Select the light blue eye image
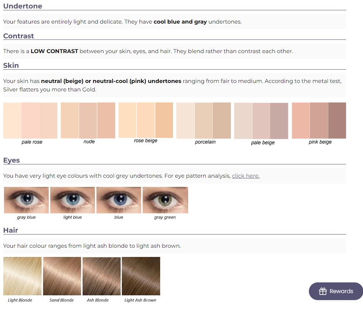 coord(73,200)
